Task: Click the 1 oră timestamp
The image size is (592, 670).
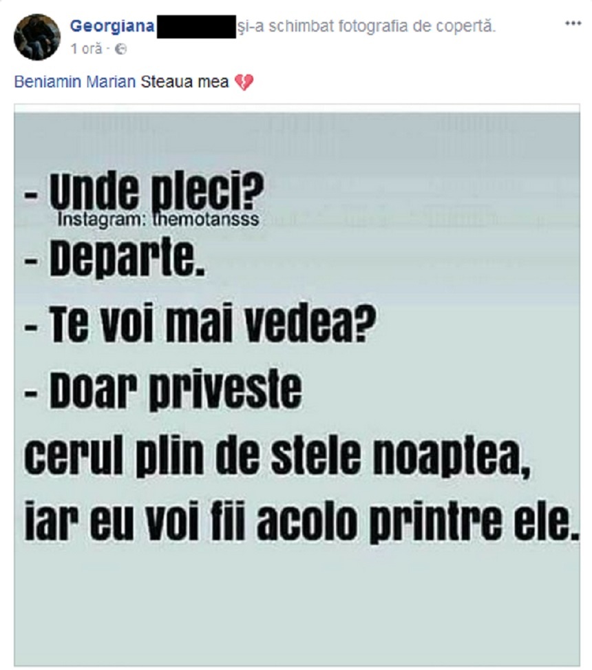Action: coord(80,48)
